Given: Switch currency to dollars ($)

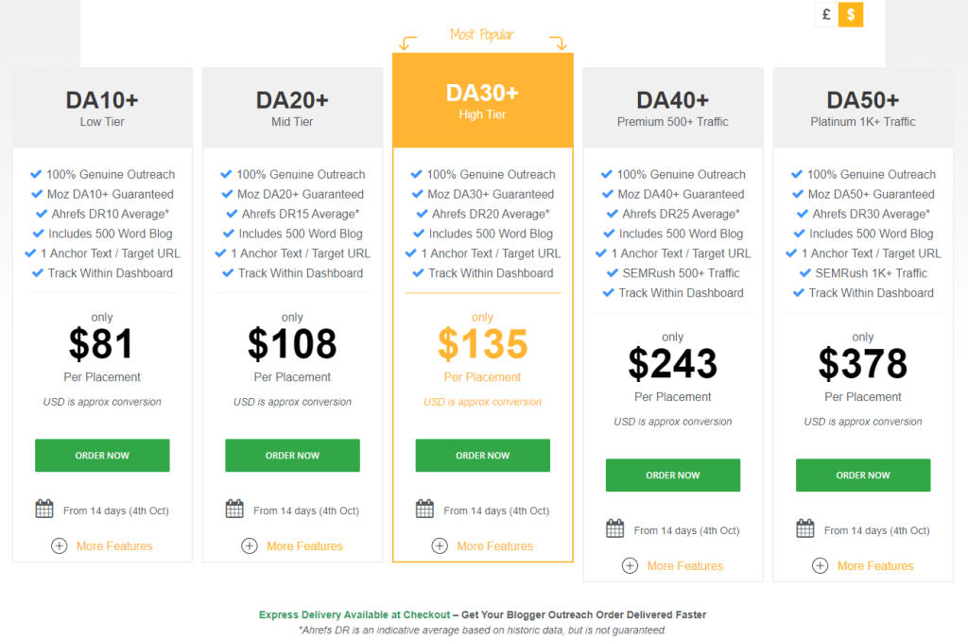Looking at the screenshot, I should coord(851,14).
